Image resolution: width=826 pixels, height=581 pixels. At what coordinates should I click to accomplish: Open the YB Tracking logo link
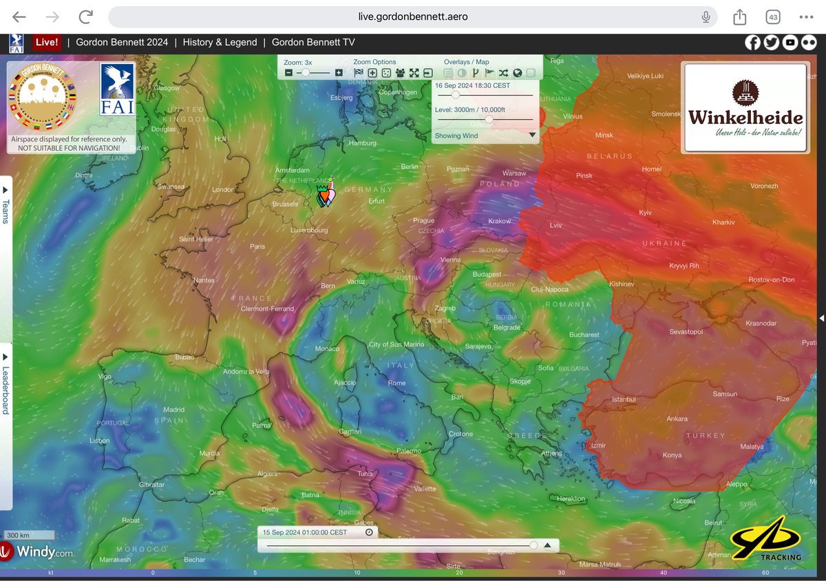(x=766, y=540)
